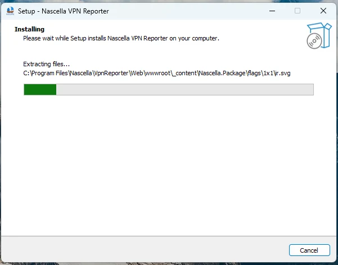The height and width of the screenshot is (265, 338).
Task: Click the 'Extracting files...' status text
Action: tap(46, 64)
